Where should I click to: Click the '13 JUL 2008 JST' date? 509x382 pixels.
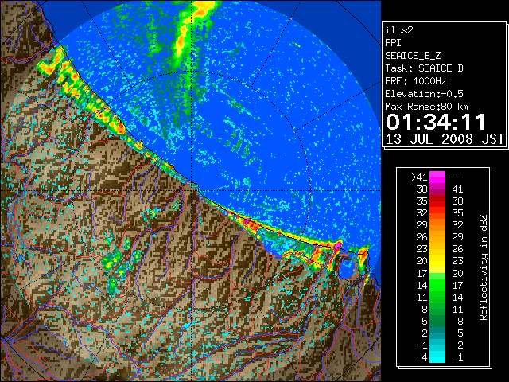coord(445,139)
